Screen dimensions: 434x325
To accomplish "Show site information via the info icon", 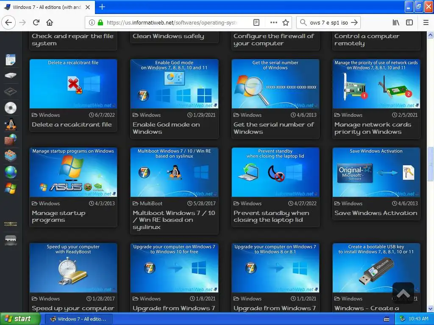I will [x=92, y=22].
